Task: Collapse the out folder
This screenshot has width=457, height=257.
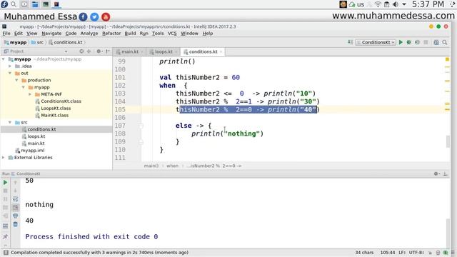Action: pos(10,73)
